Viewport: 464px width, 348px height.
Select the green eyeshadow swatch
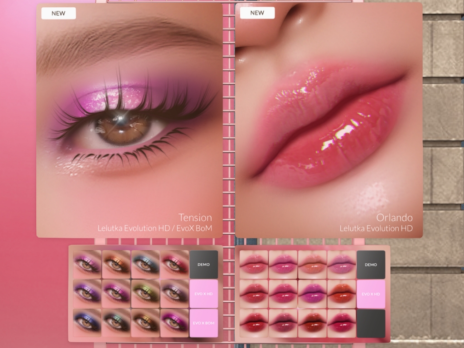[x=145, y=293]
